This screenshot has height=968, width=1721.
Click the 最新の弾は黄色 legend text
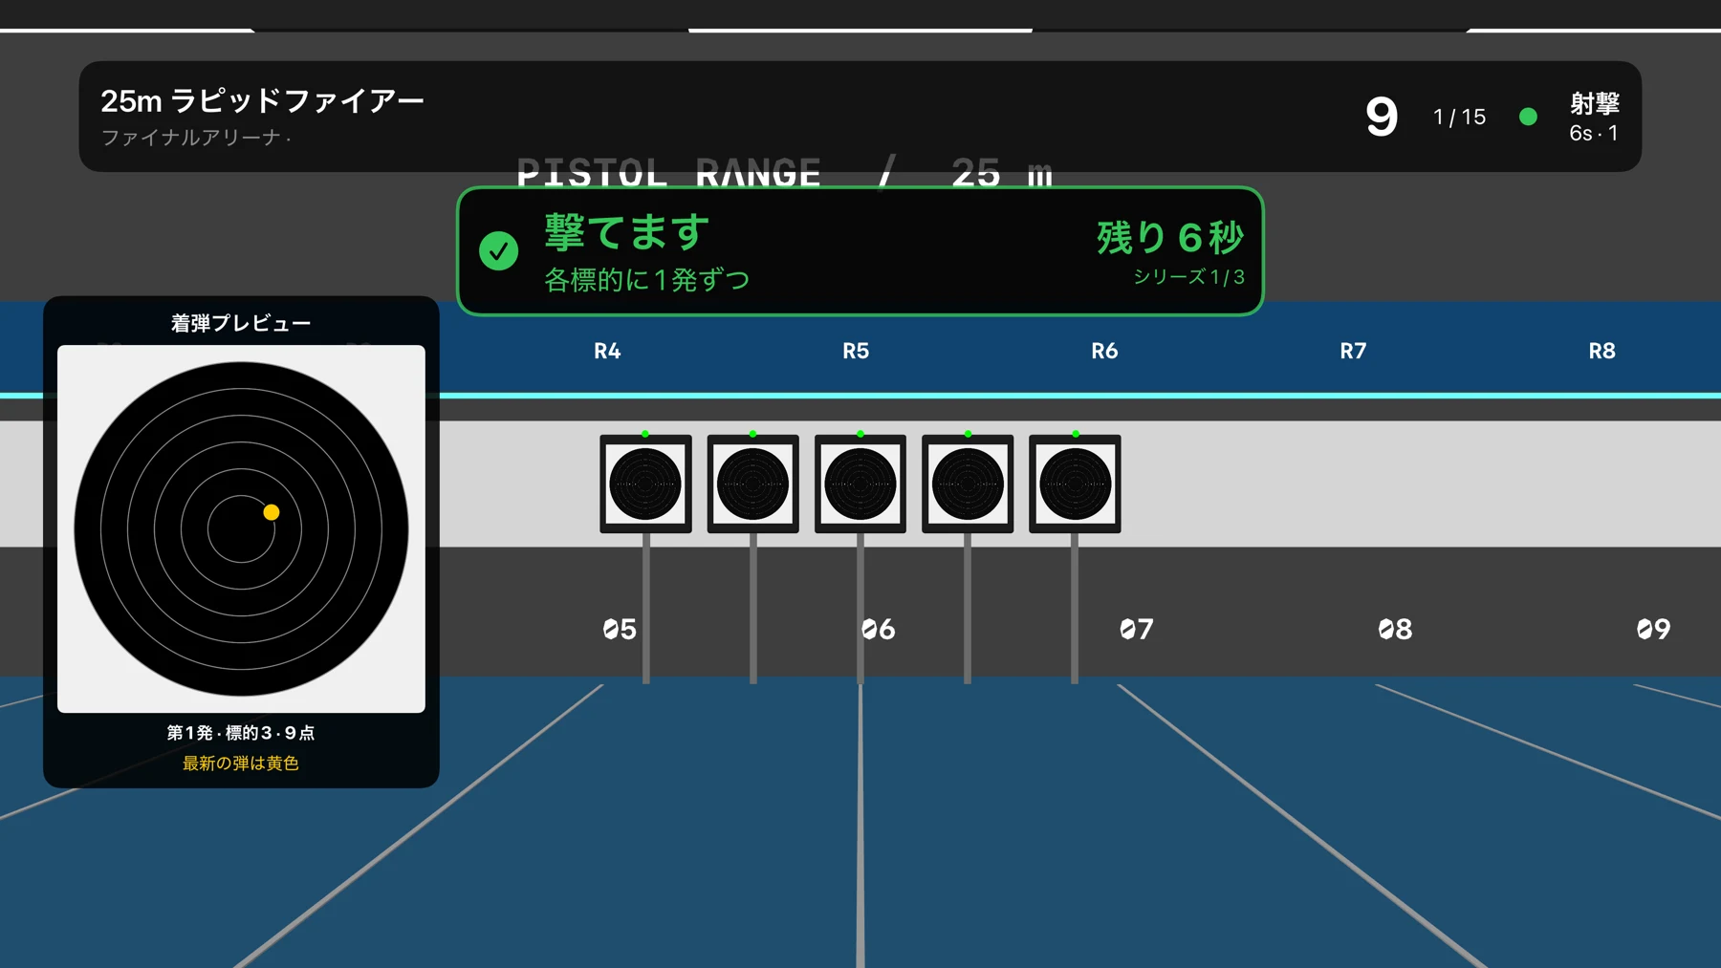[x=241, y=764]
